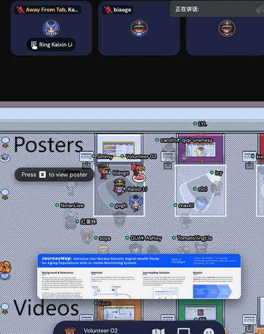Image resolution: width=264 pixels, height=334 pixels.
Task: Click the Volunteer 02 name label in bottom bar
Action: [101, 331]
